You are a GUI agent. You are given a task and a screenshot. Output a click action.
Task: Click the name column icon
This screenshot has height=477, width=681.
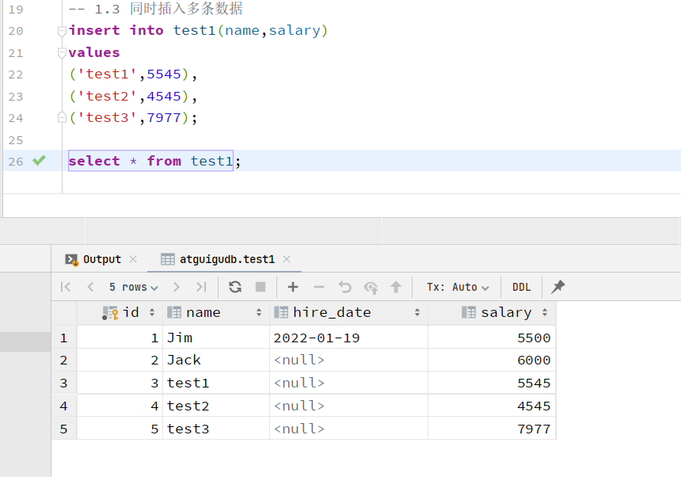174,312
